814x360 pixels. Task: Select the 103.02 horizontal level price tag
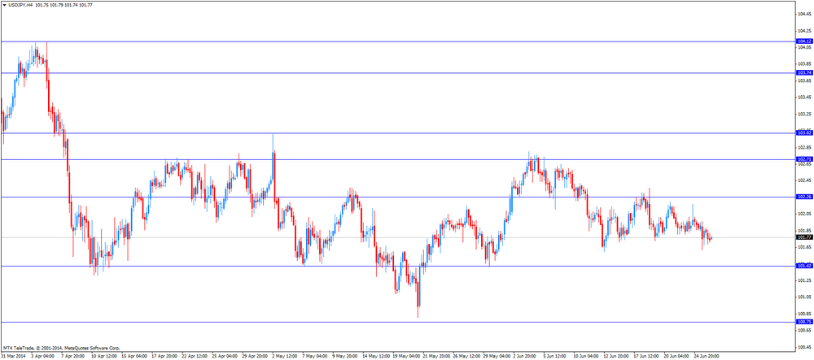804,133
